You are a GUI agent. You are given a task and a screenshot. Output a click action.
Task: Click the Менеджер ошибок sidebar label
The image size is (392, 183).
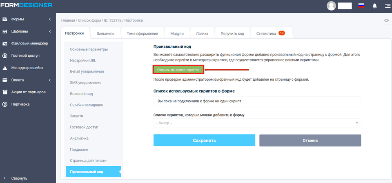click(x=27, y=68)
